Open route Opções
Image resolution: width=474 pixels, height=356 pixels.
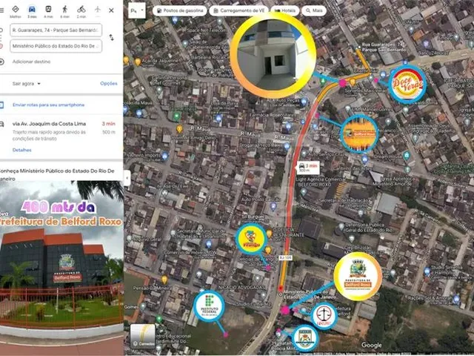pos(109,83)
